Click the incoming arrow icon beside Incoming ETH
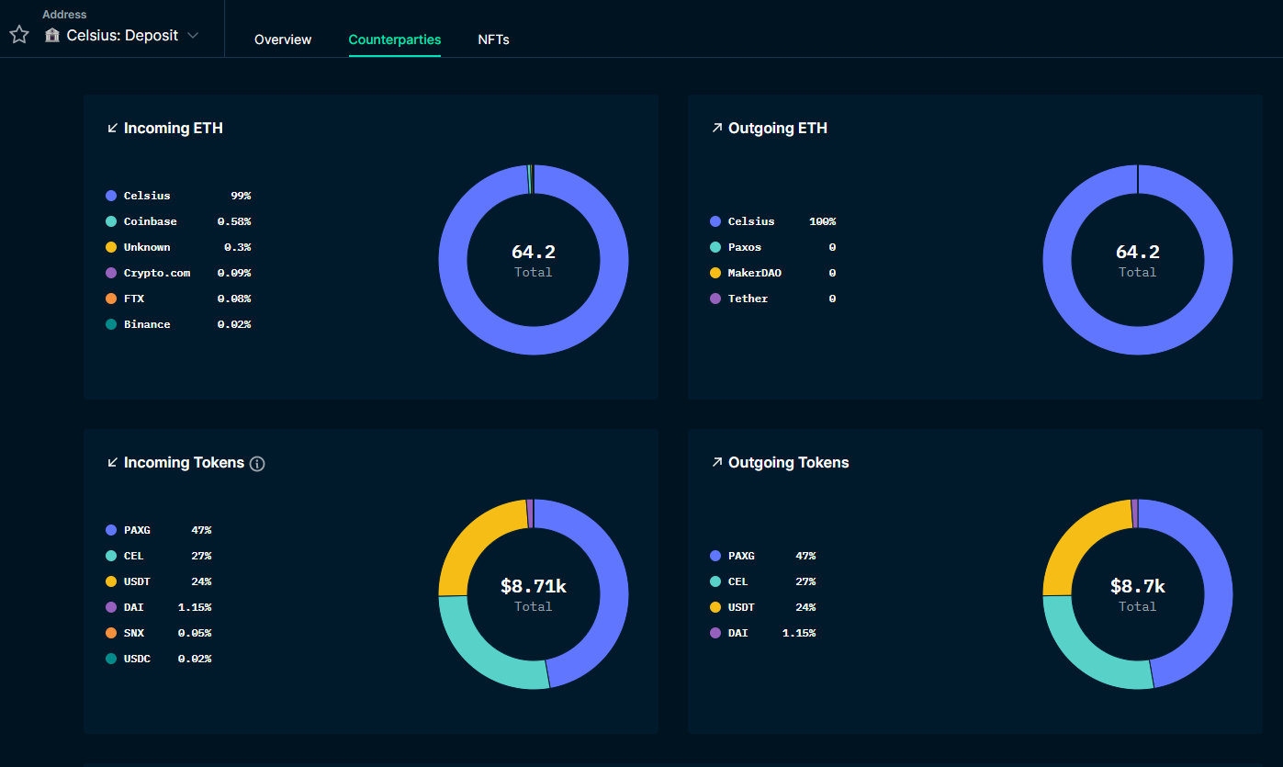The image size is (1283, 767). click(113, 129)
